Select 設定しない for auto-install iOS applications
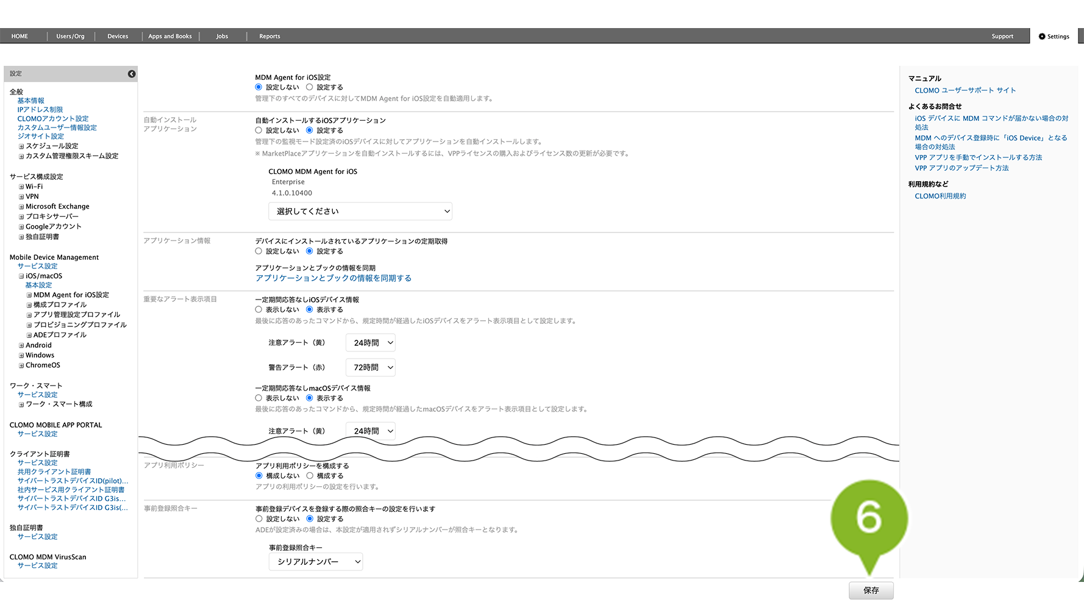This screenshot has width=1084, height=610. coord(259,131)
